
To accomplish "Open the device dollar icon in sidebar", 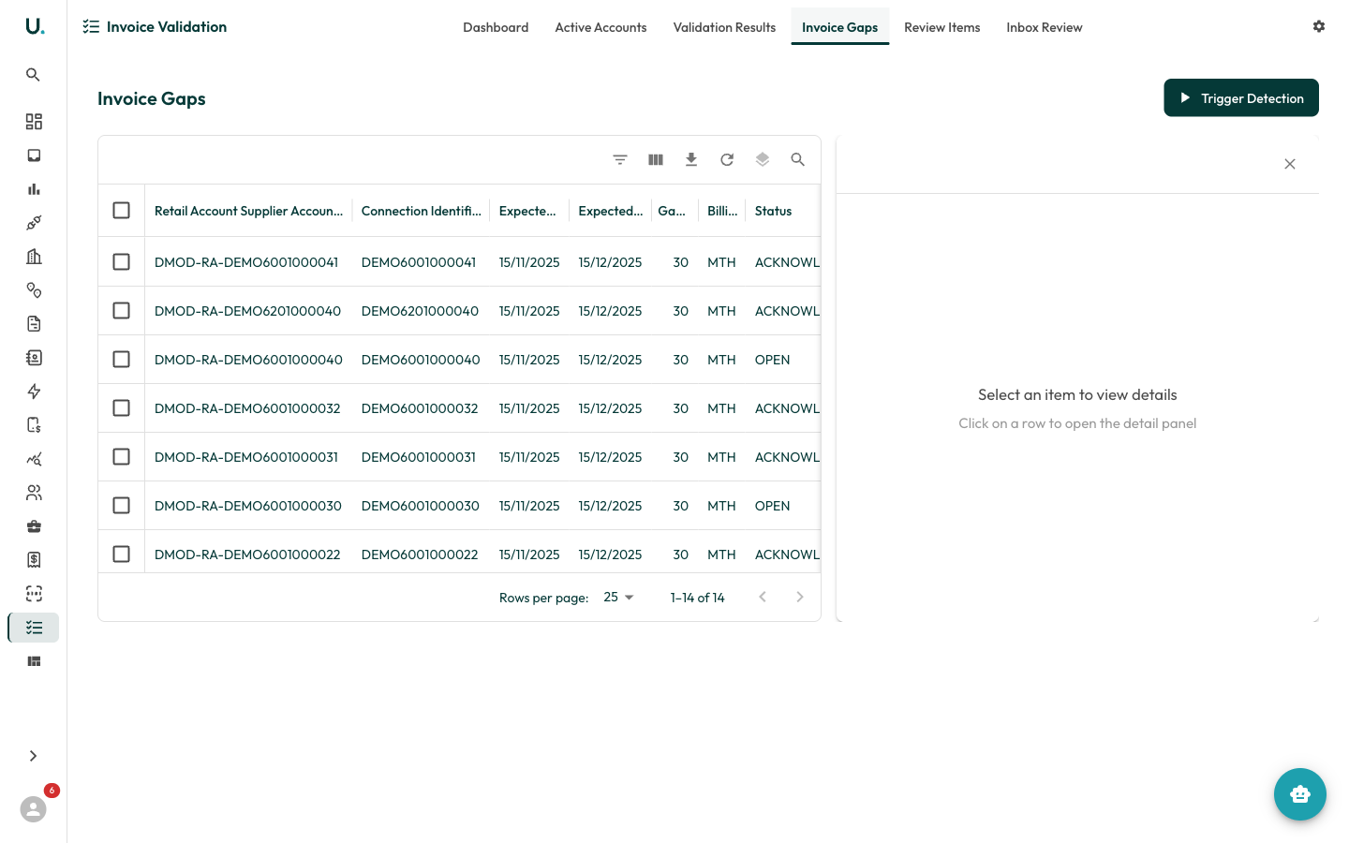I will [x=34, y=425].
